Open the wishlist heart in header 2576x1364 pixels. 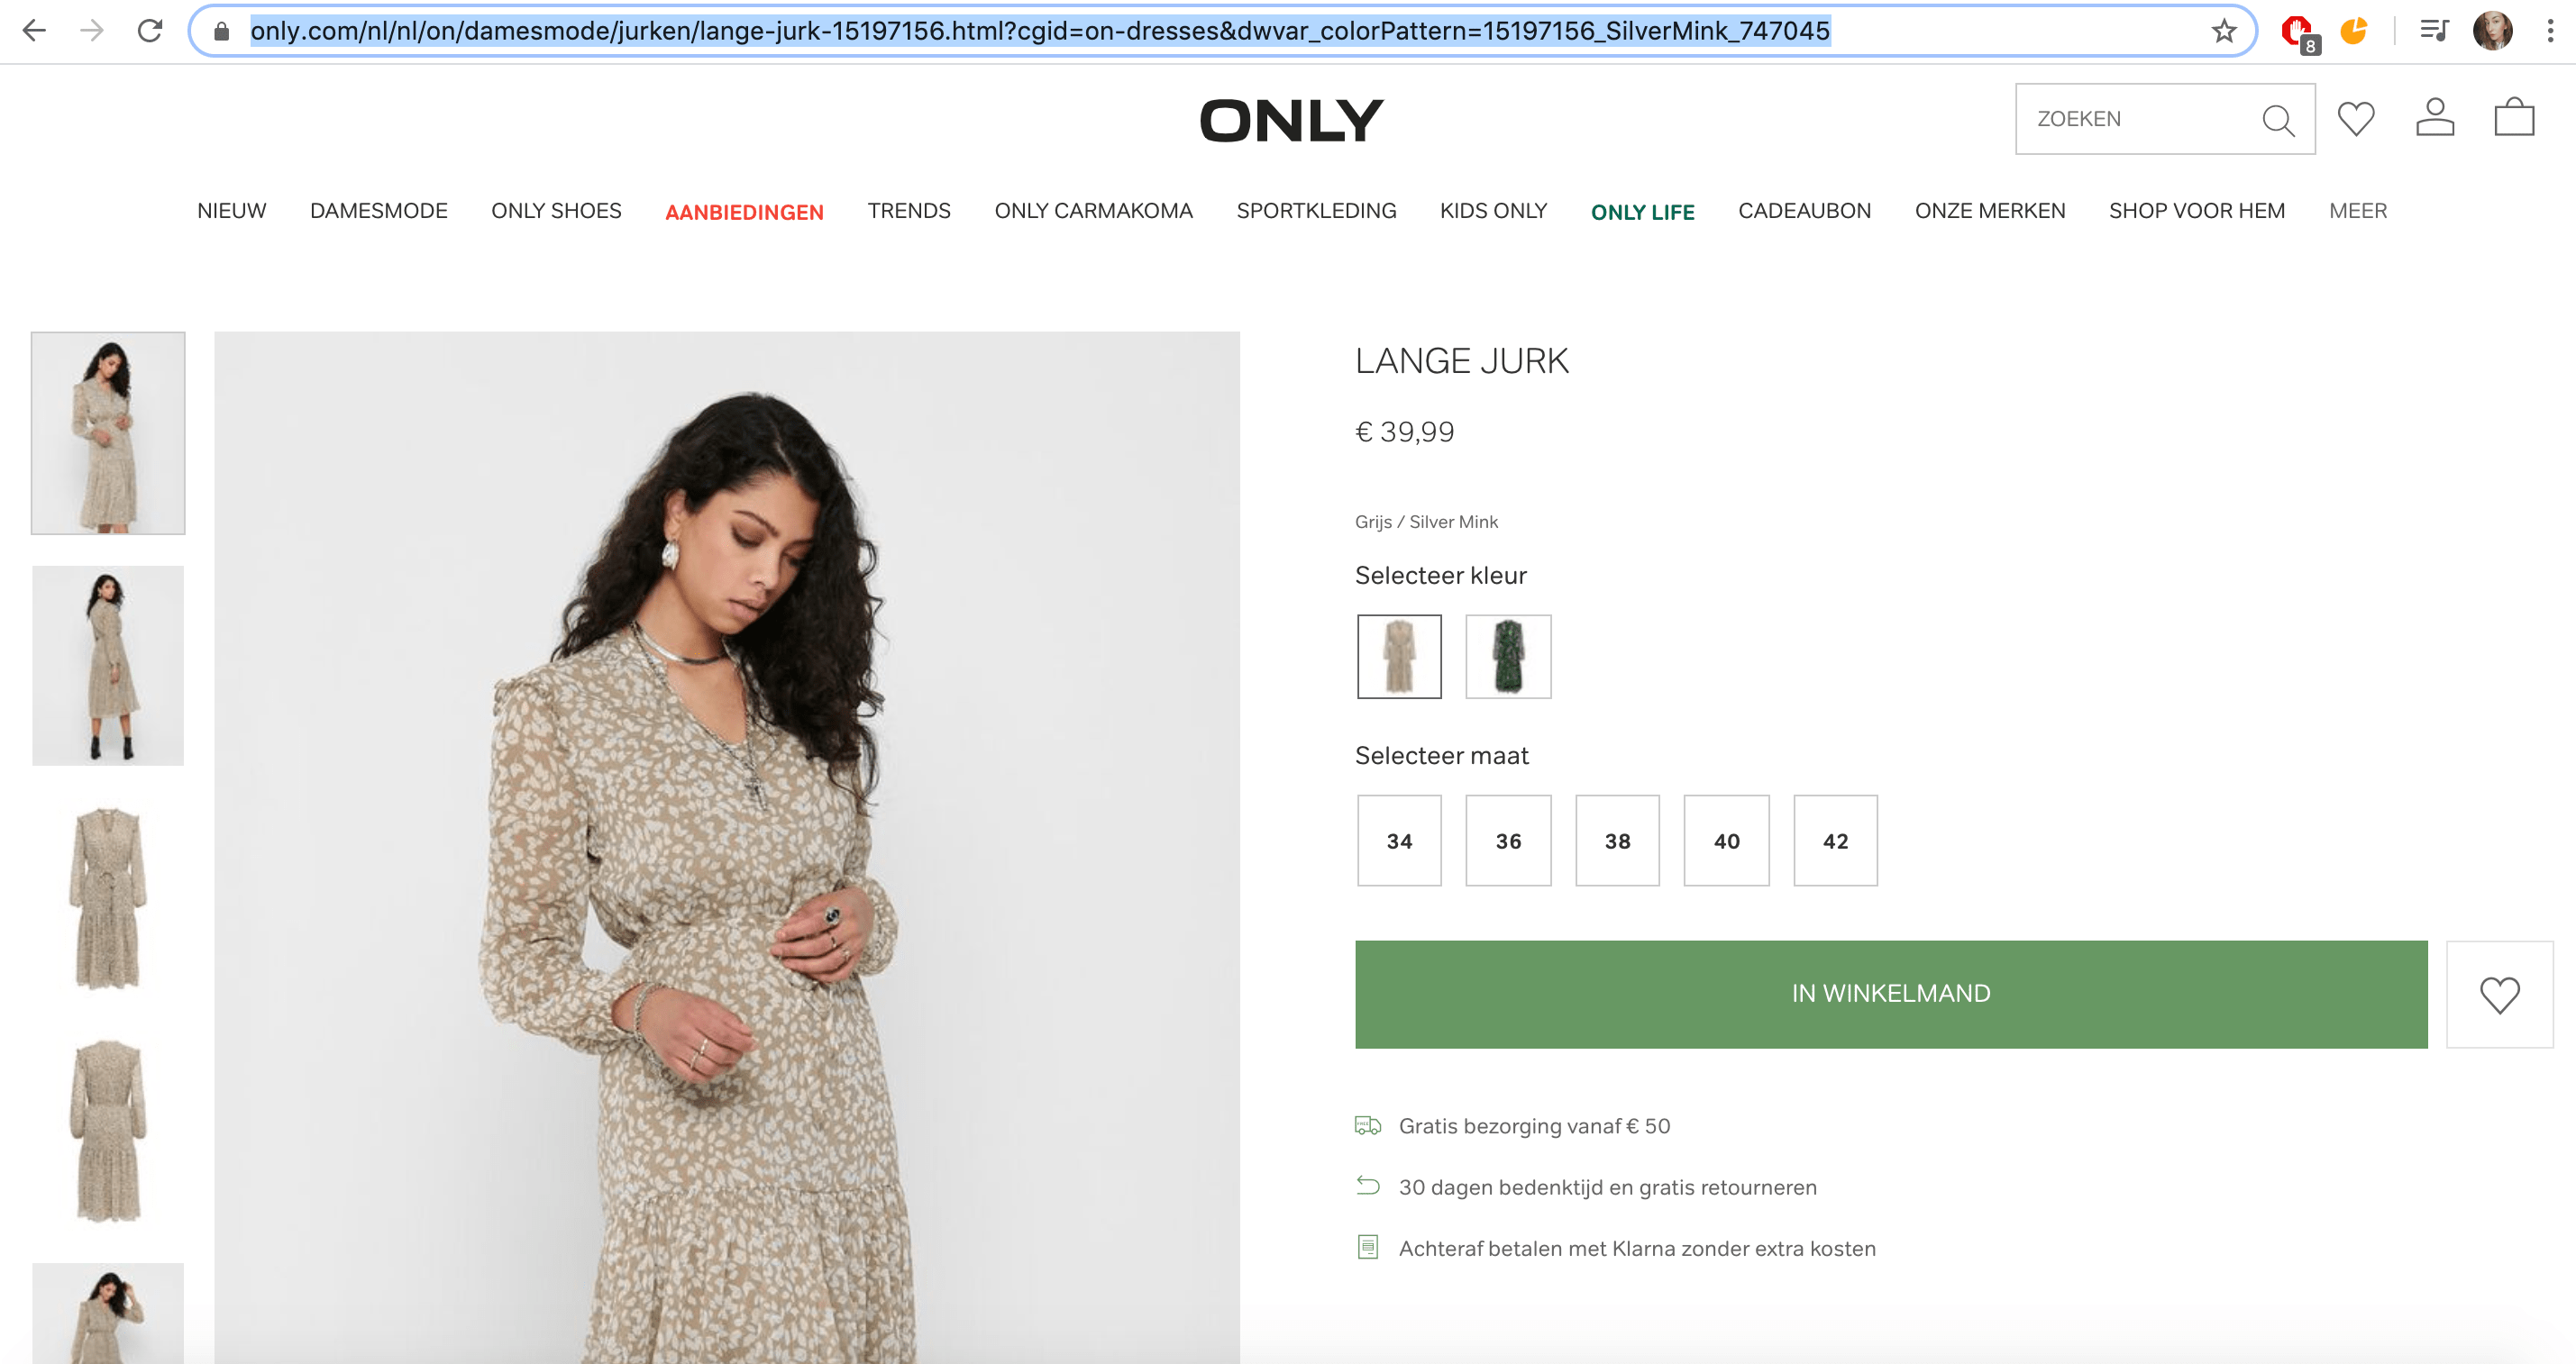pyautogui.click(x=2355, y=119)
